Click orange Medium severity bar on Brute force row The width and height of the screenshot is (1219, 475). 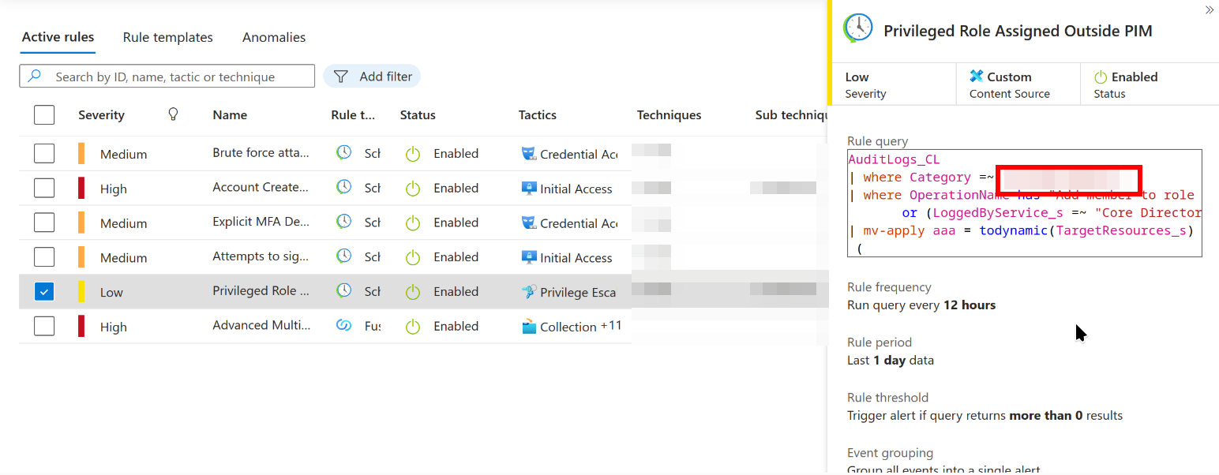[x=81, y=153]
